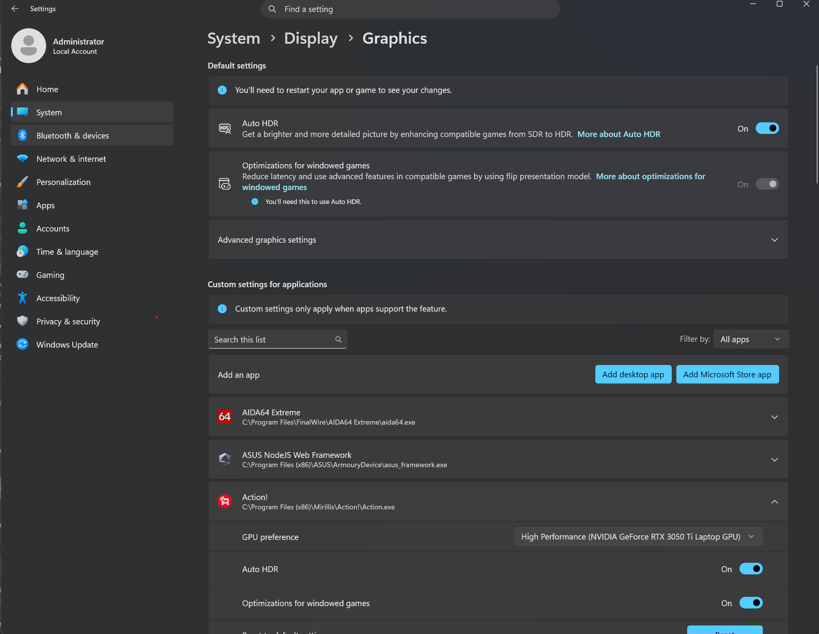This screenshot has width=819, height=634.
Task: Click the Privacy & security shield icon
Action: pyautogui.click(x=22, y=321)
